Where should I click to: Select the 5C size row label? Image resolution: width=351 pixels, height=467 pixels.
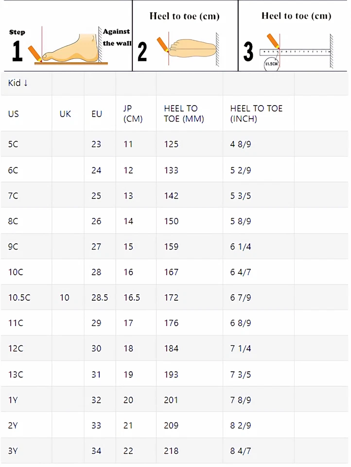(x=13, y=144)
